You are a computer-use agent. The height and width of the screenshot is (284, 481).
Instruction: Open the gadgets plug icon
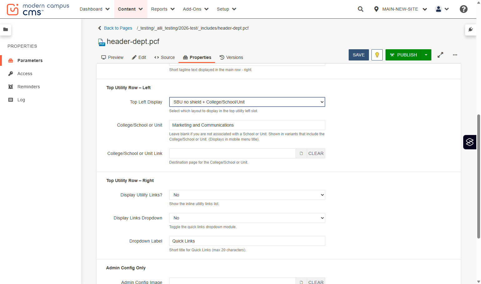point(471,30)
